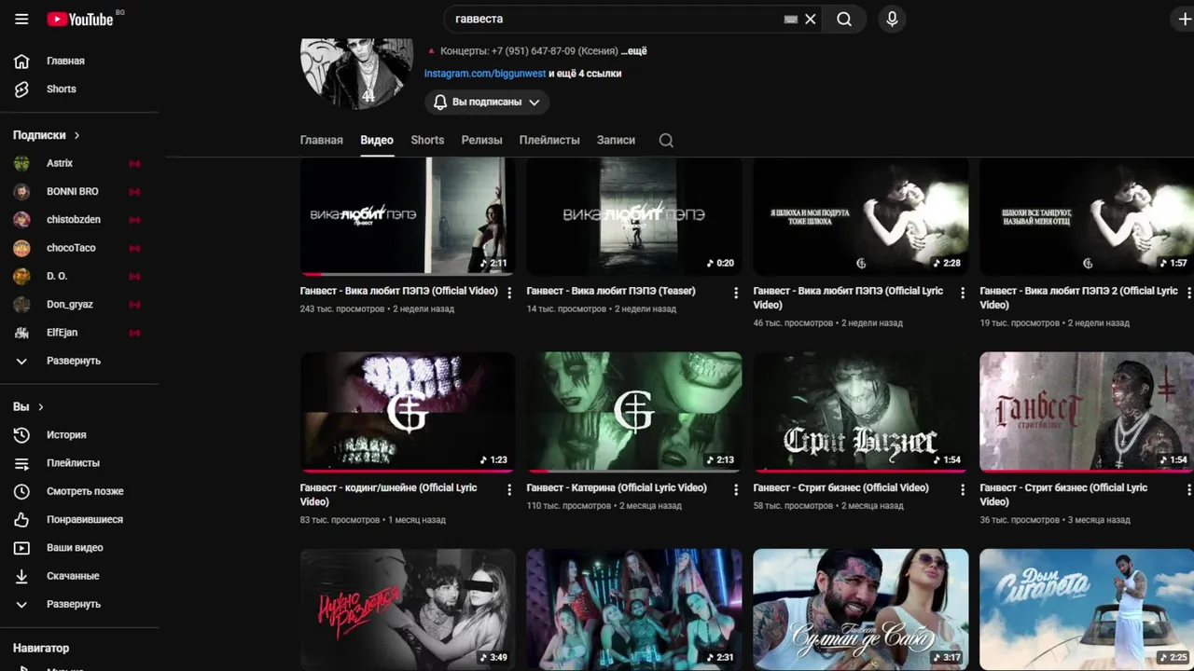Image resolution: width=1194 pixels, height=671 pixels.
Task: Open title Ганвест - Вика любит ПЭПЭ (Teaser)
Action: [x=611, y=291]
